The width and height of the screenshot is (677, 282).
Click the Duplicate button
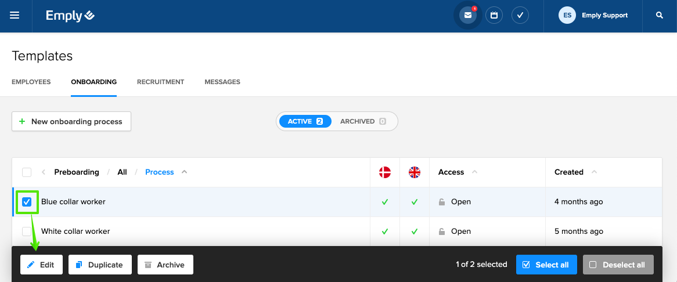(x=100, y=265)
